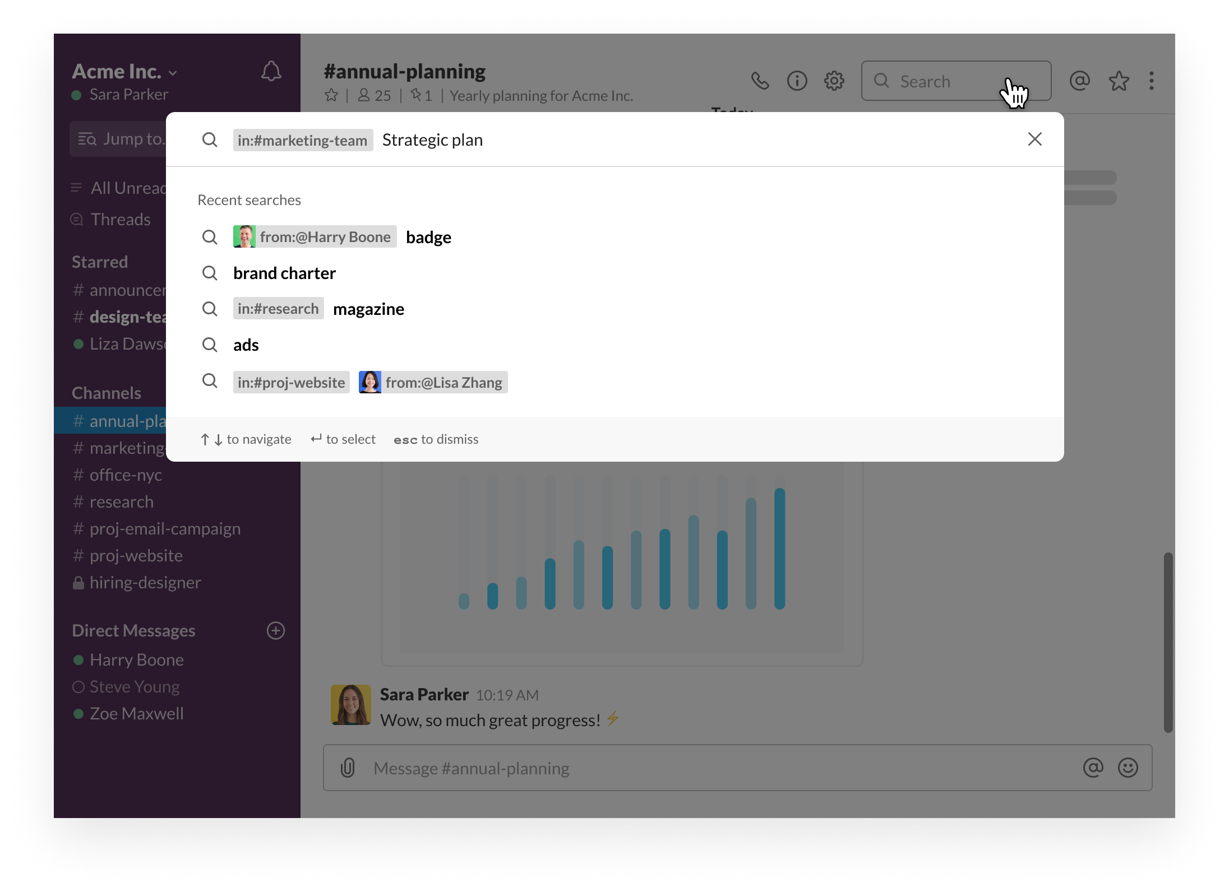Select recent search "brand charter"

284,273
